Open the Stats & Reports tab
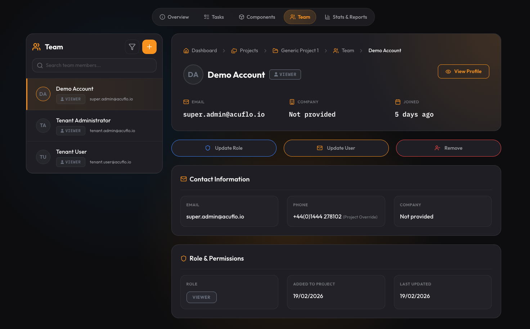 346,17
